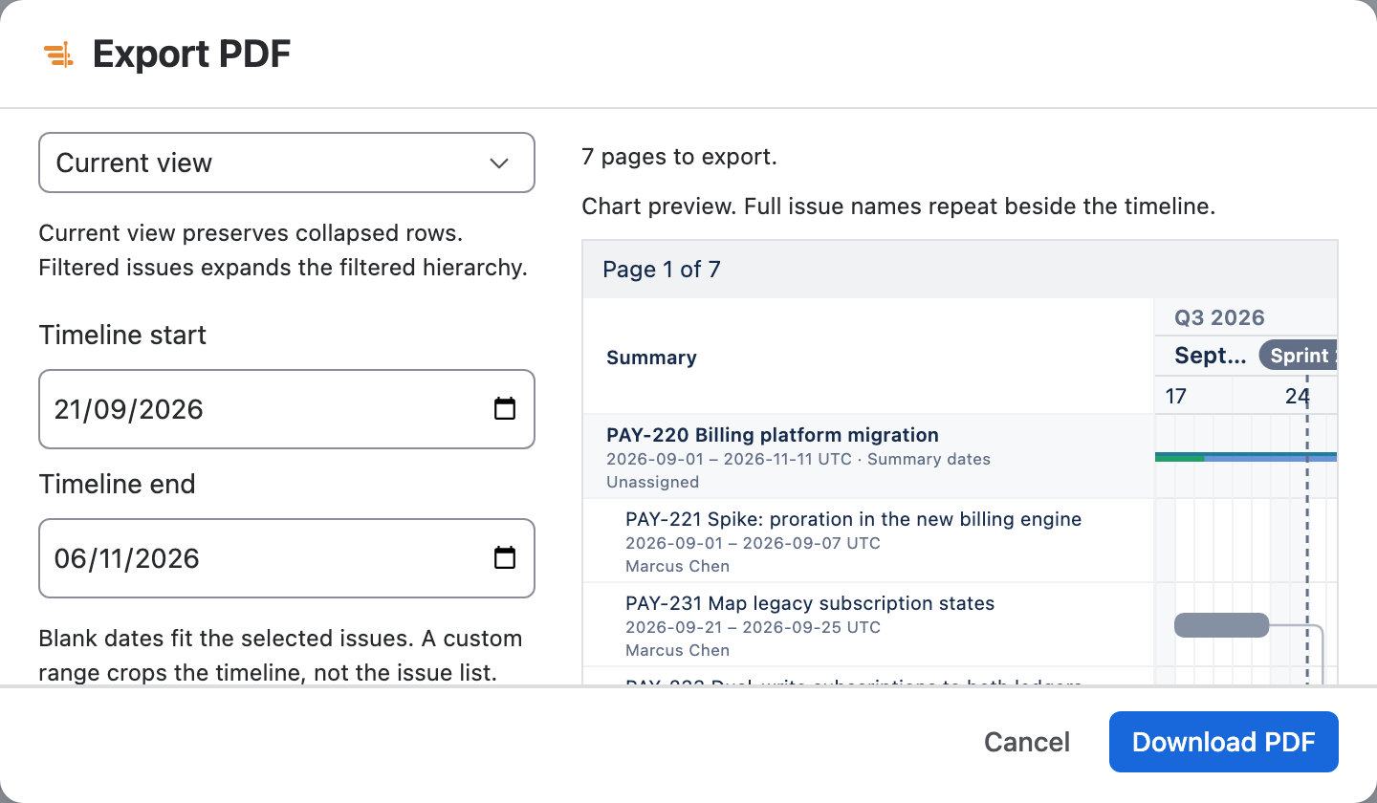Click the Gantt chart logo icon

coord(58,55)
